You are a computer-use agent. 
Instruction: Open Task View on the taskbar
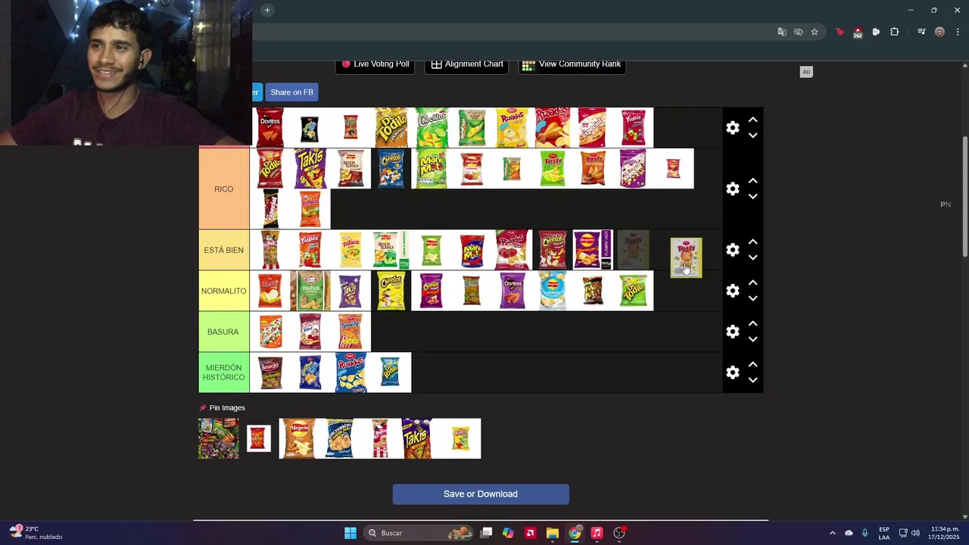[486, 533]
